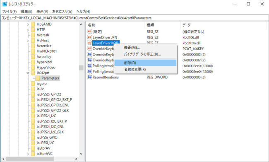Image resolution: width=269 pixels, height=162 pixels.
Task: Choose バイナリ データの修正(B)... from context menu
Action: click(x=146, y=54)
